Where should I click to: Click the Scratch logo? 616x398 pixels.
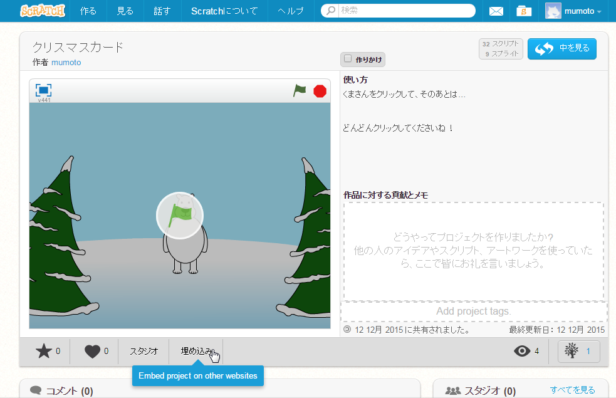[x=43, y=11]
